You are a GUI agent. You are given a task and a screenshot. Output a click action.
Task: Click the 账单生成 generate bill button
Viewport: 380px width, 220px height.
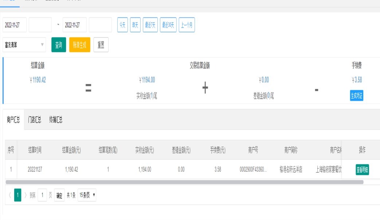pos(79,45)
